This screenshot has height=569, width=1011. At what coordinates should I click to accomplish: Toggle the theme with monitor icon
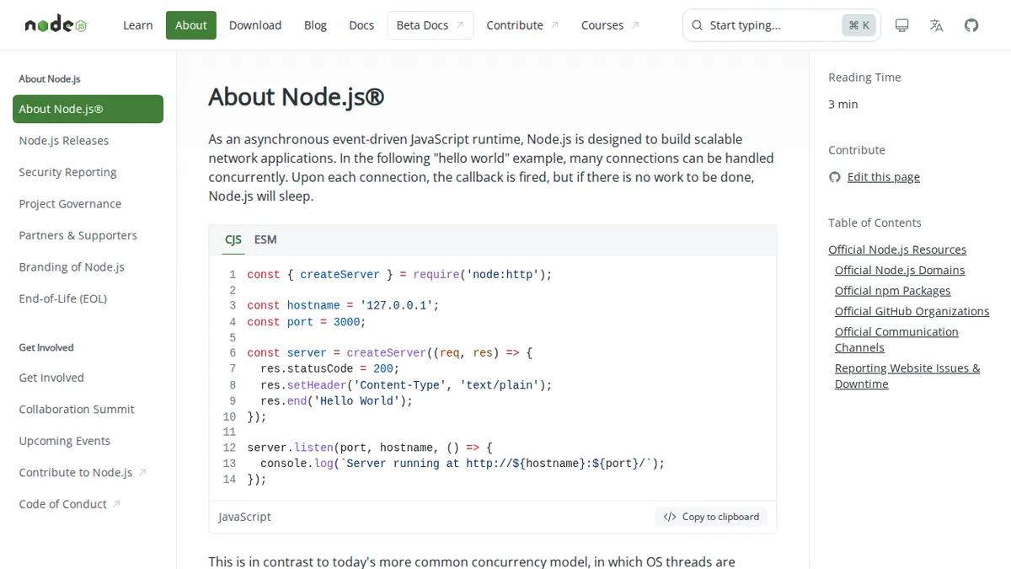tap(901, 25)
